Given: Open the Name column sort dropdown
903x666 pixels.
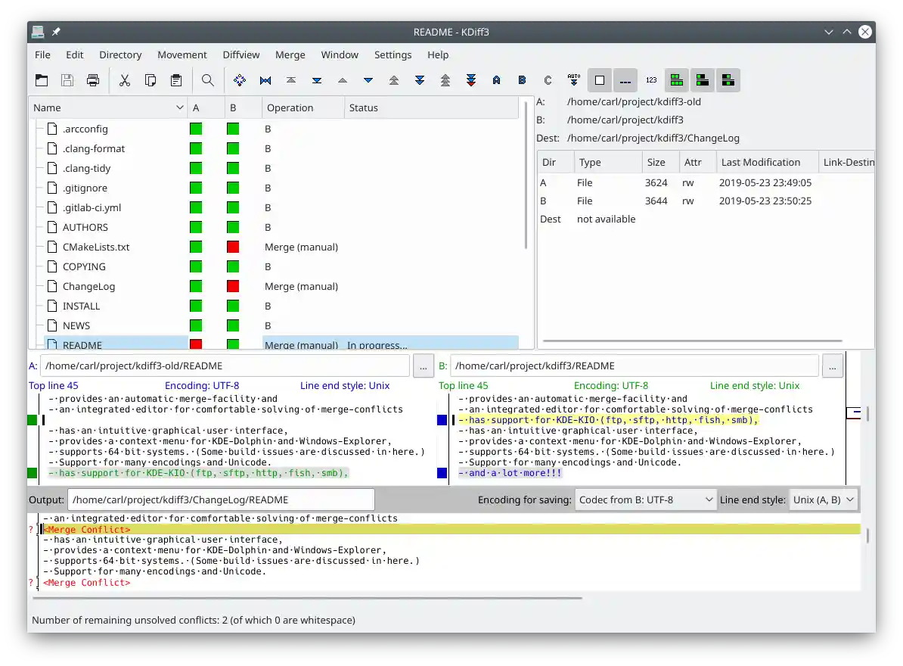Looking at the screenshot, I should (x=180, y=107).
